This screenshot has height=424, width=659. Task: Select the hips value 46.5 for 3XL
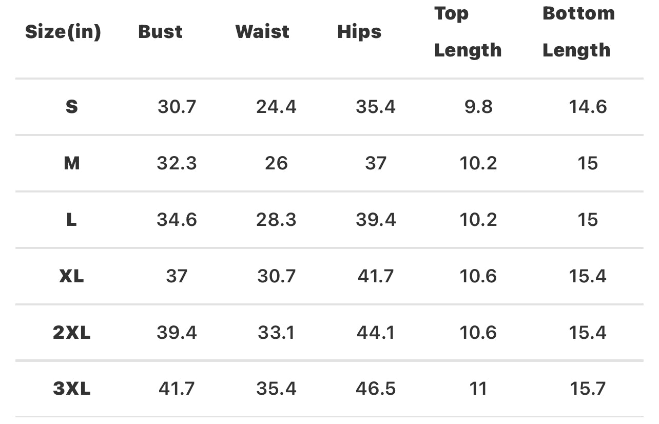click(376, 389)
